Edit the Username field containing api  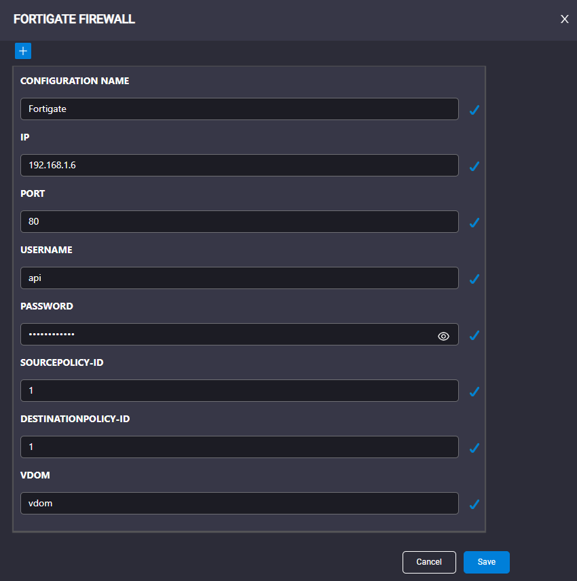click(x=240, y=278)
